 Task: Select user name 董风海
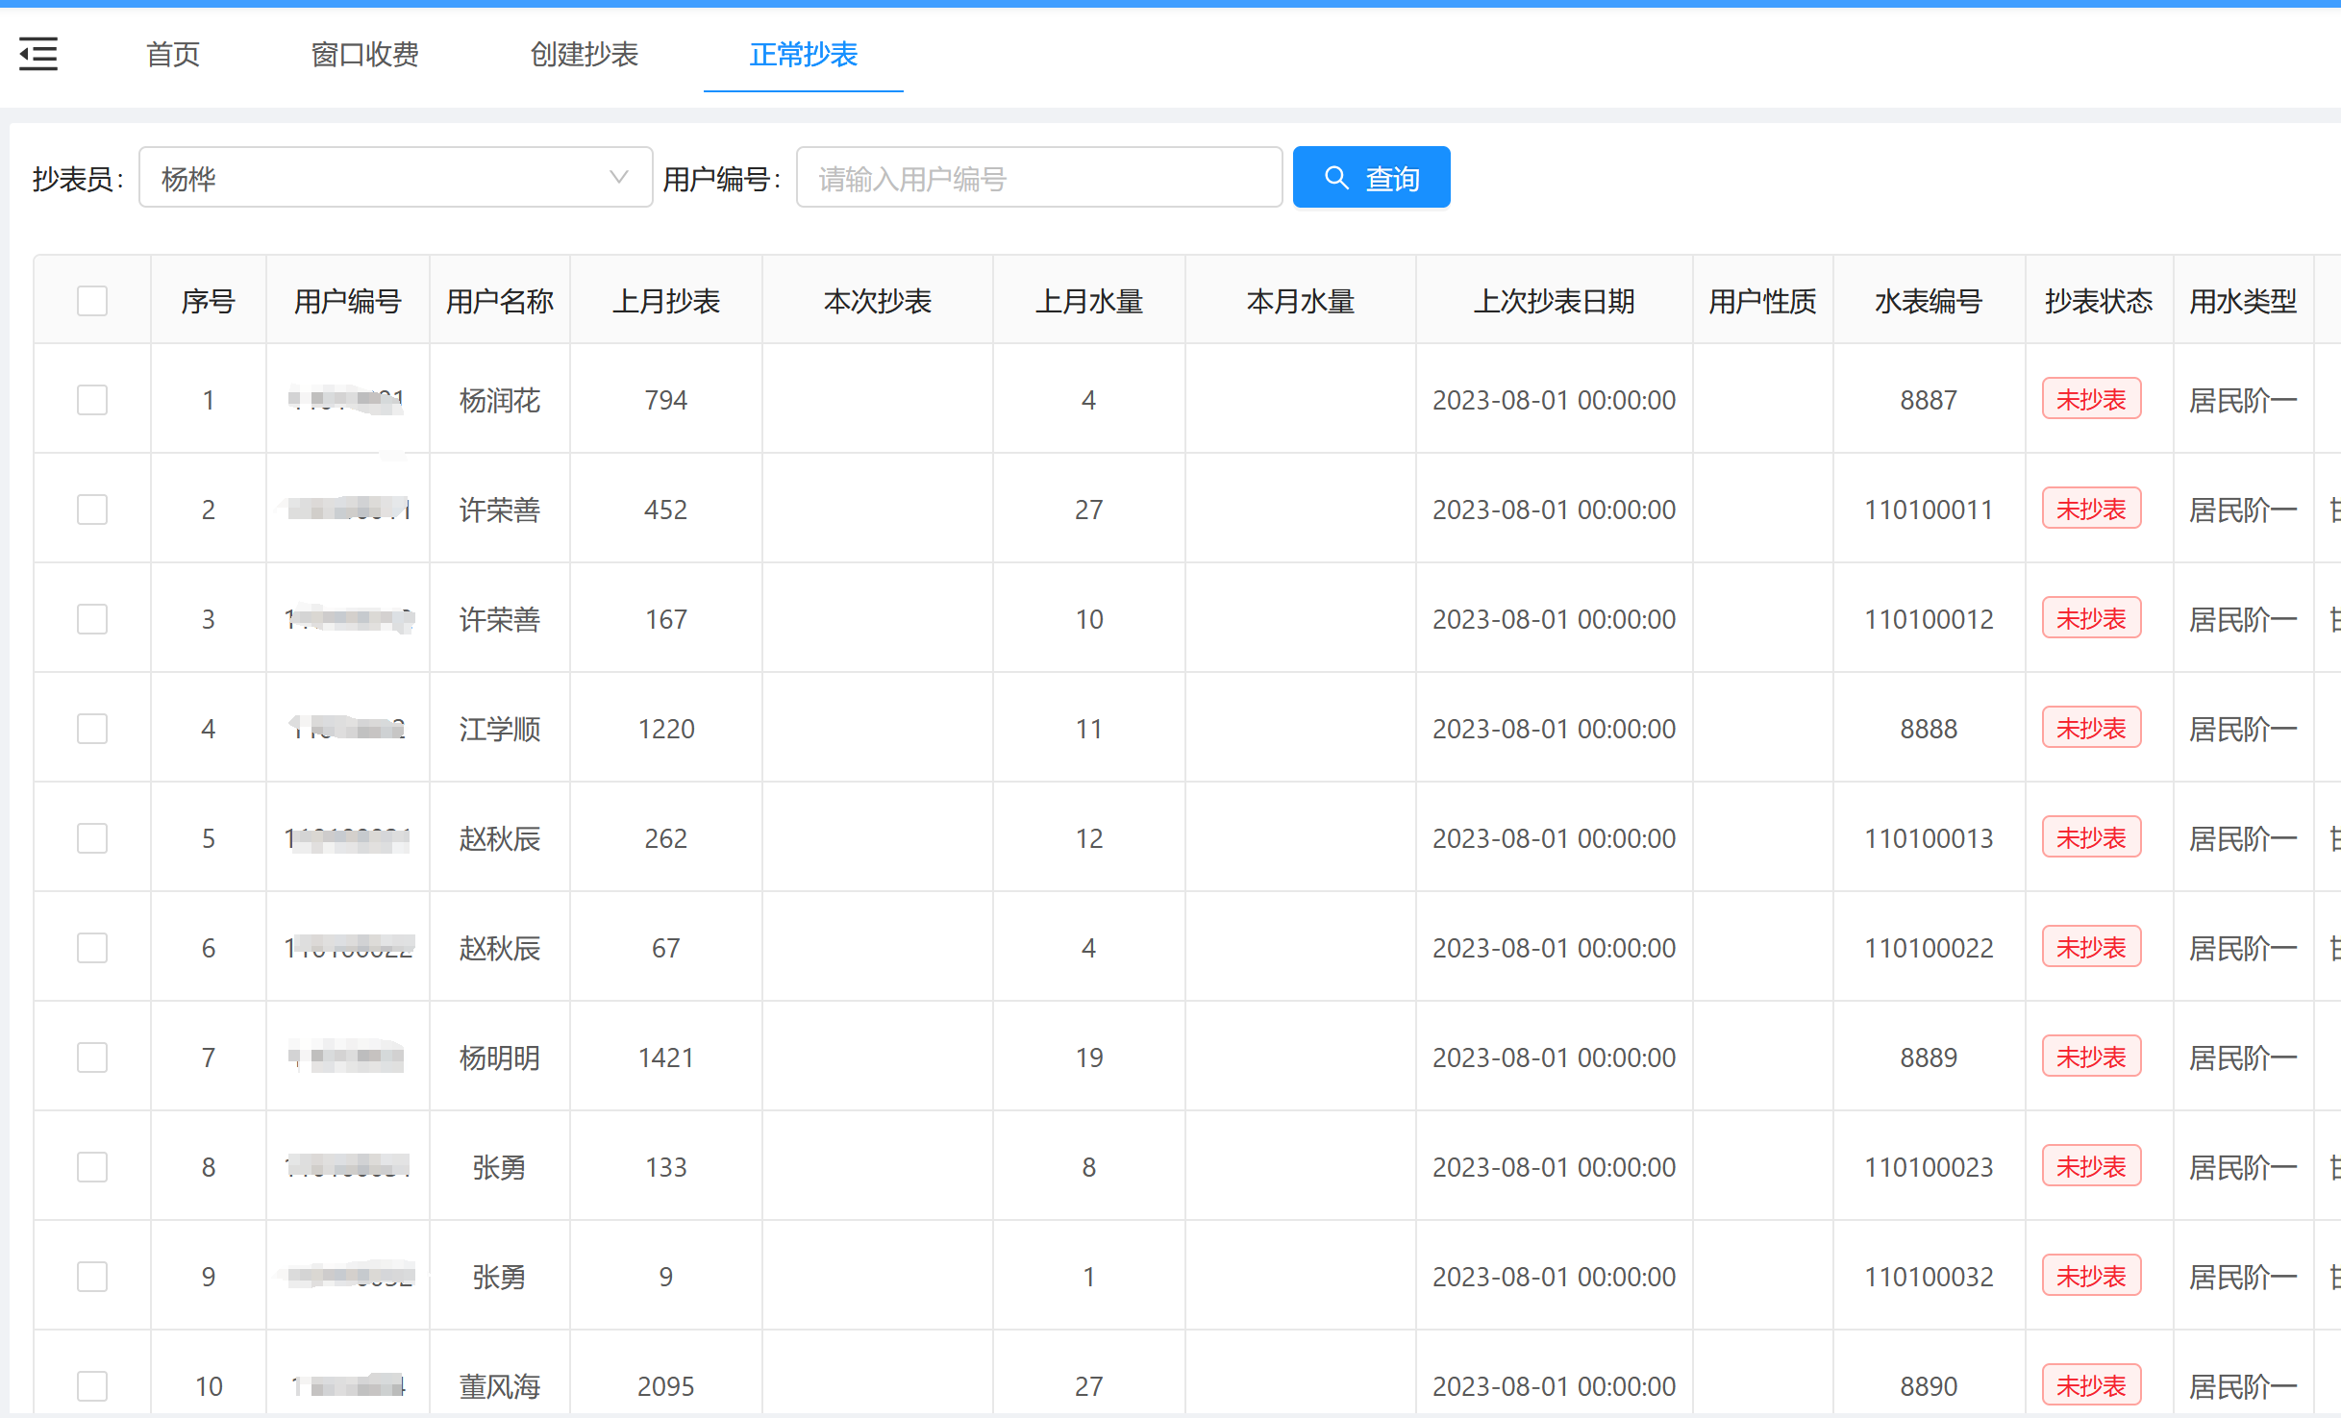coord(500,1386)
